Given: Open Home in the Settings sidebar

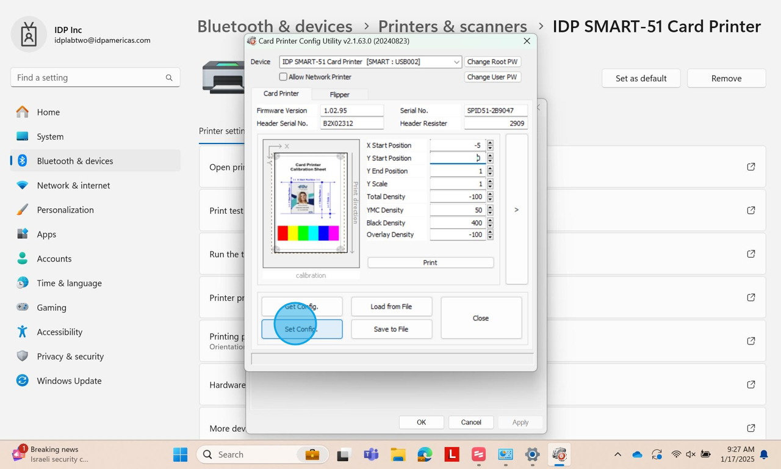Looking at the screenshot, I should click(x=48, y=112).
